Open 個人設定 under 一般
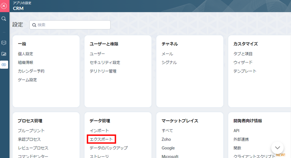Viewport: 291px width, 158px height. (x=25, y=54)
